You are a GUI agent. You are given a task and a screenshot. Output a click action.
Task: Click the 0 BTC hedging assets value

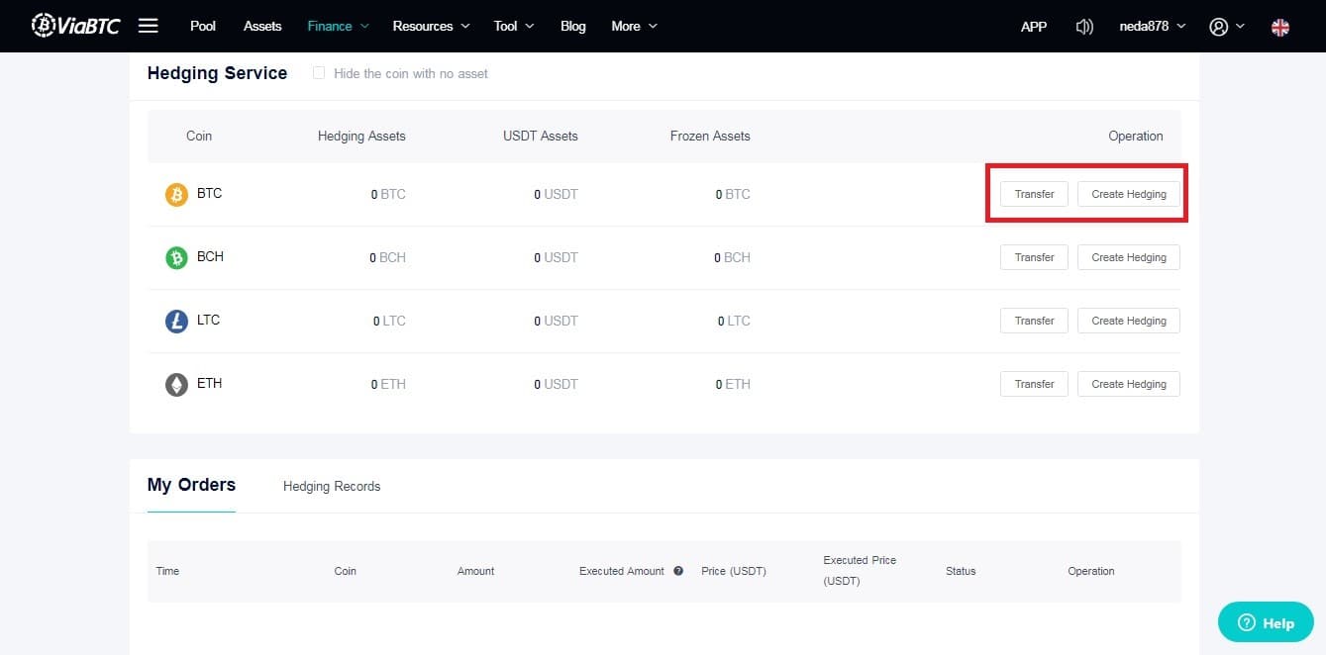pyautogui.click(x=388, y=195)
